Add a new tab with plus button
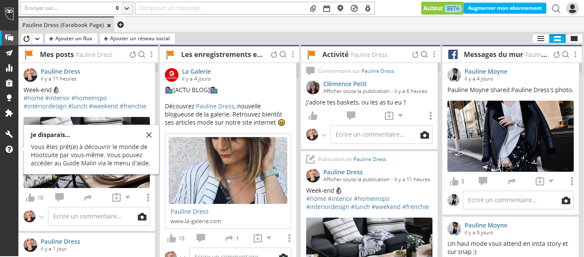584x257 pixels. (x=120, y=25)
